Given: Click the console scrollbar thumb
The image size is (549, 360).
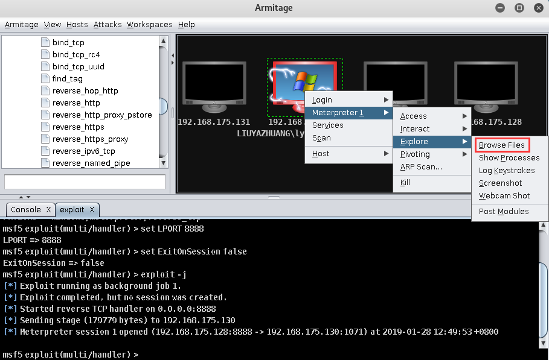Looking at the screenshot, I should (x=543, y=300).
